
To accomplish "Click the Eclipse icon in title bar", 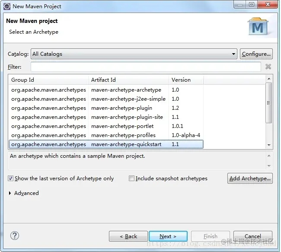I will pyautogui.click(x=7, y=6).
